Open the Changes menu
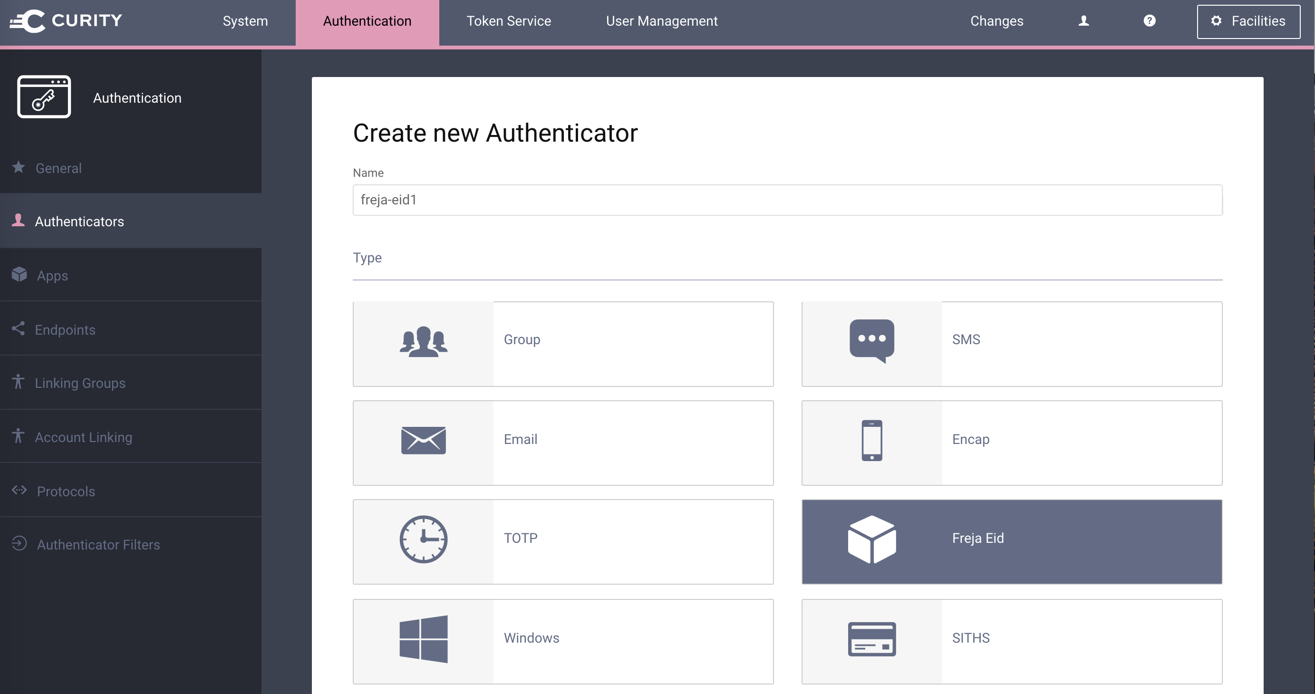The width and height of the screenshot is (1315, 694). [x=996, y=21]
